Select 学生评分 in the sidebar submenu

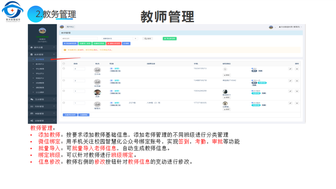[40, 73]
